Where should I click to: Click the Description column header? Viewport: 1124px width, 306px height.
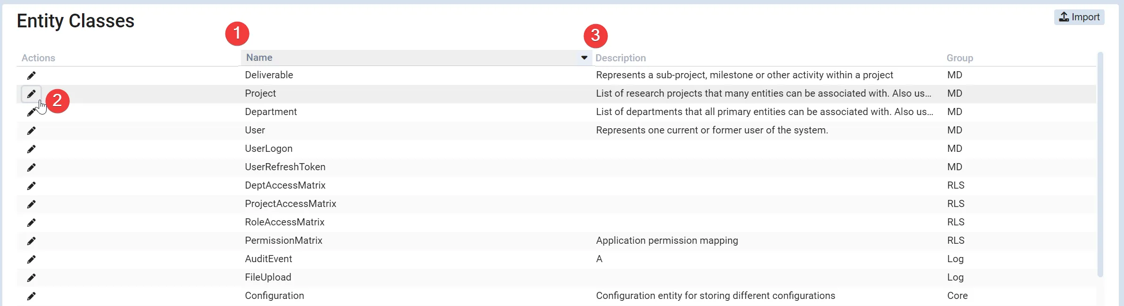[620, 58]
